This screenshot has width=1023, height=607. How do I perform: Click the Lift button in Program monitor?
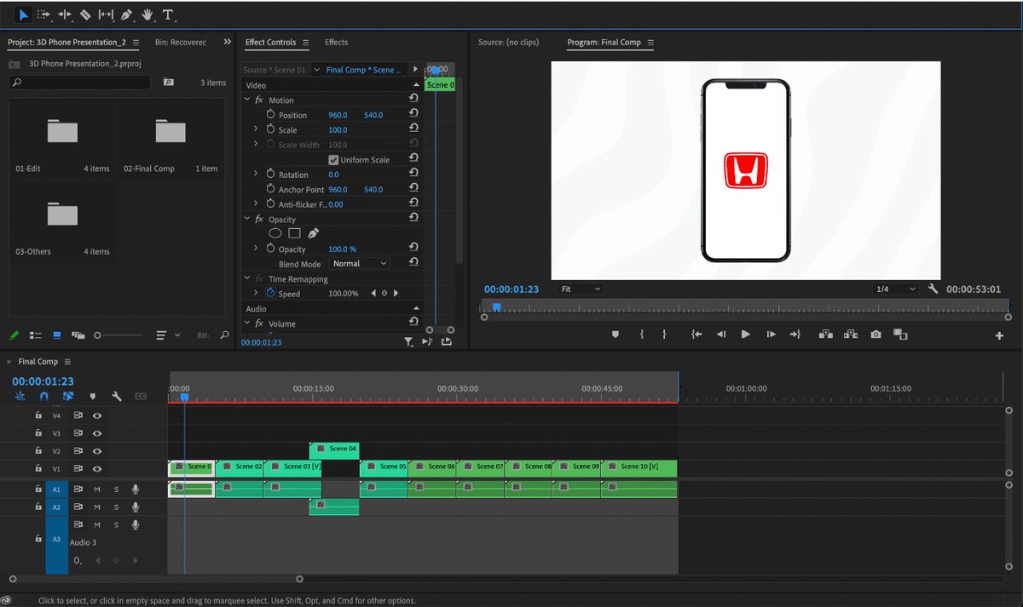point(825,335)
